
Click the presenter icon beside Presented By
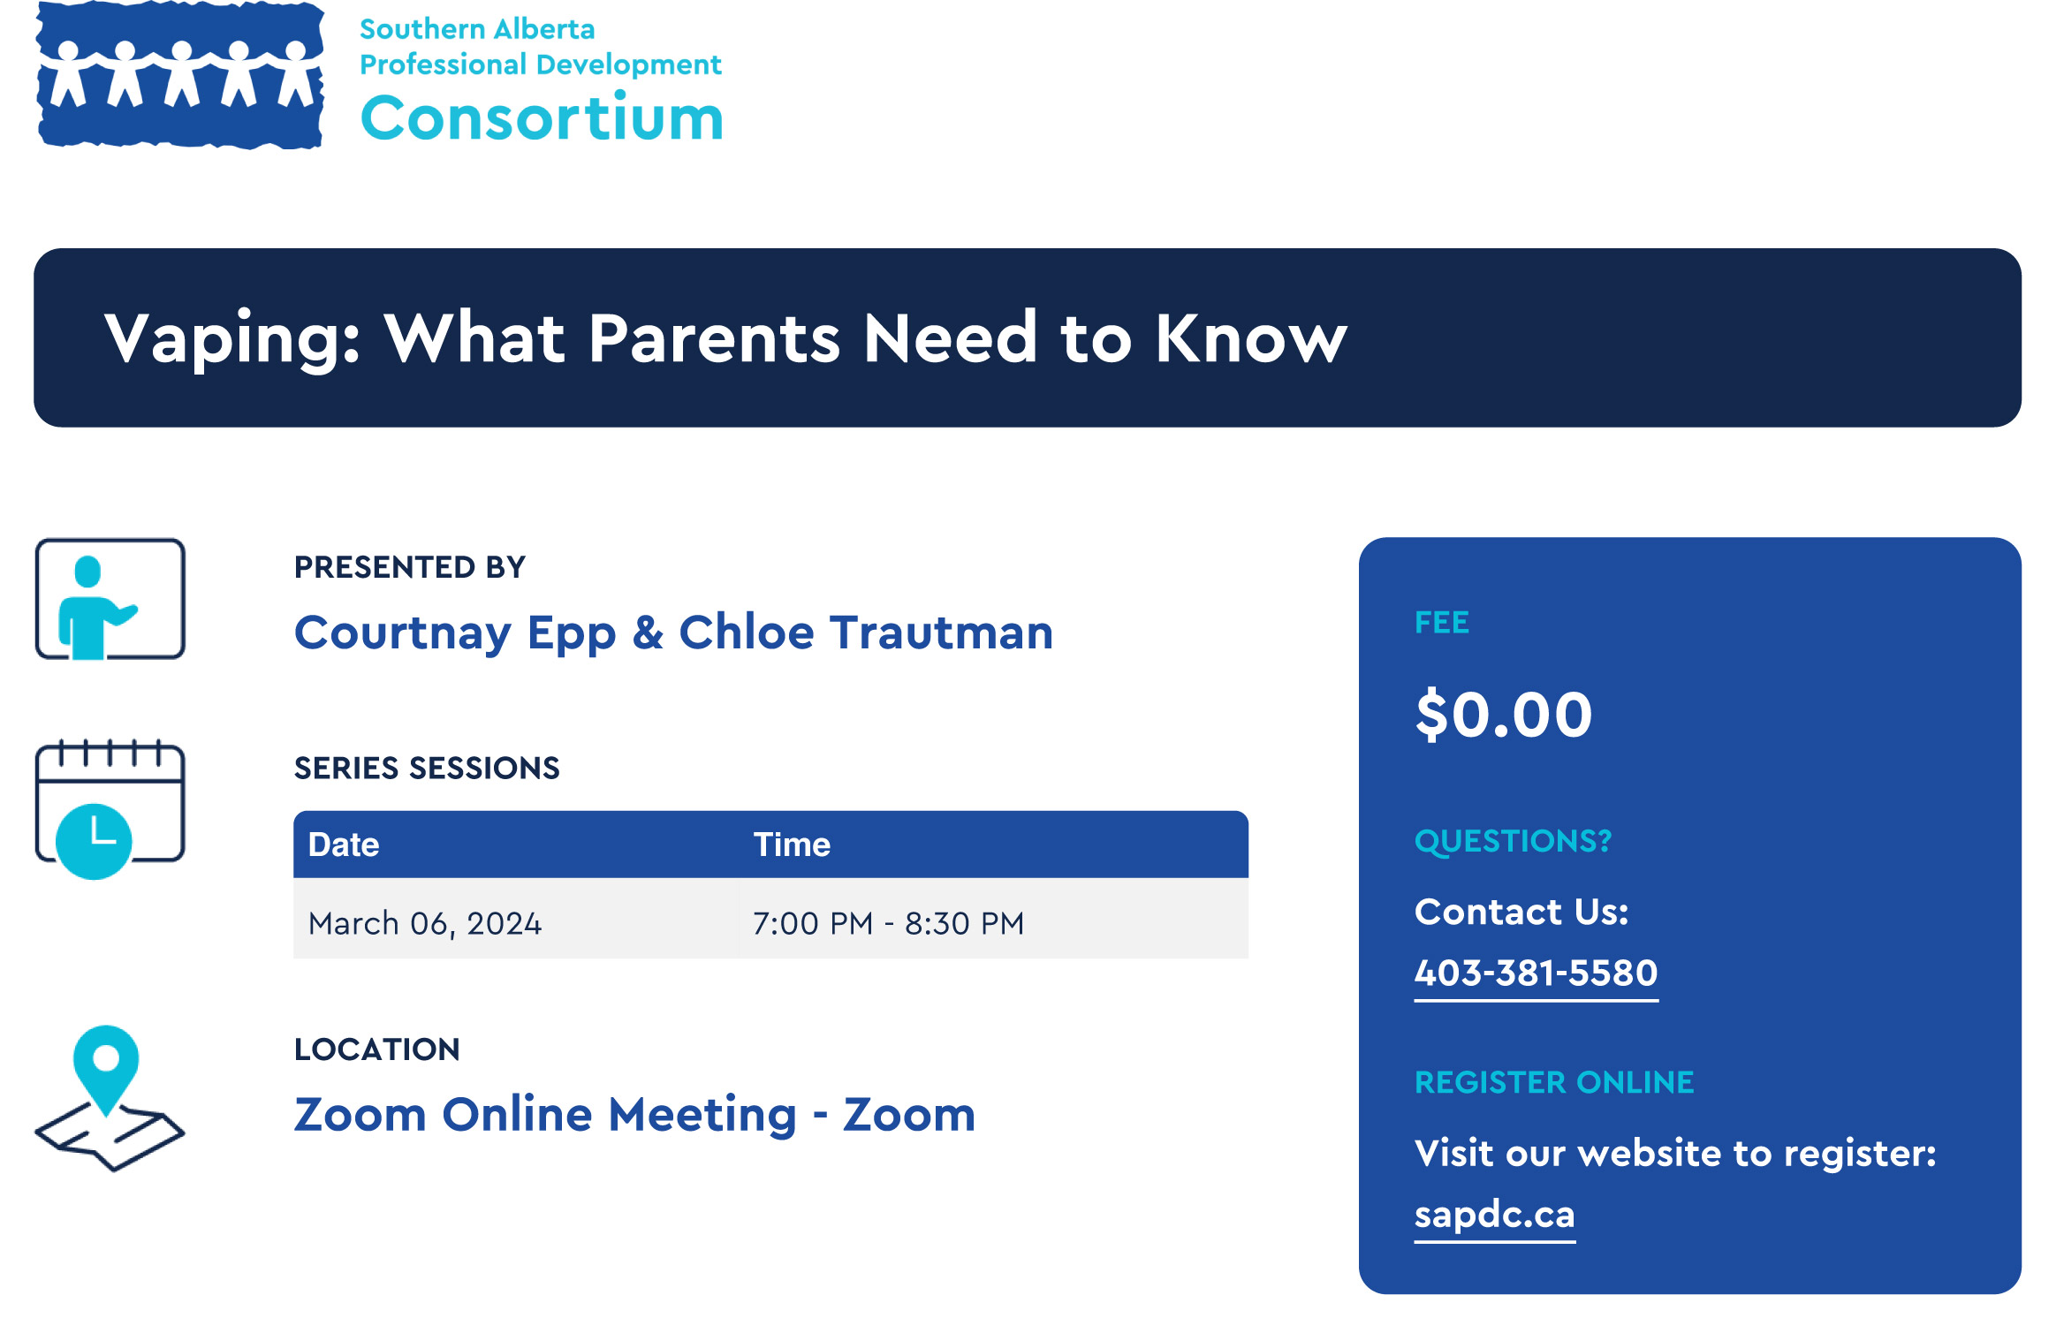[110, 599]
